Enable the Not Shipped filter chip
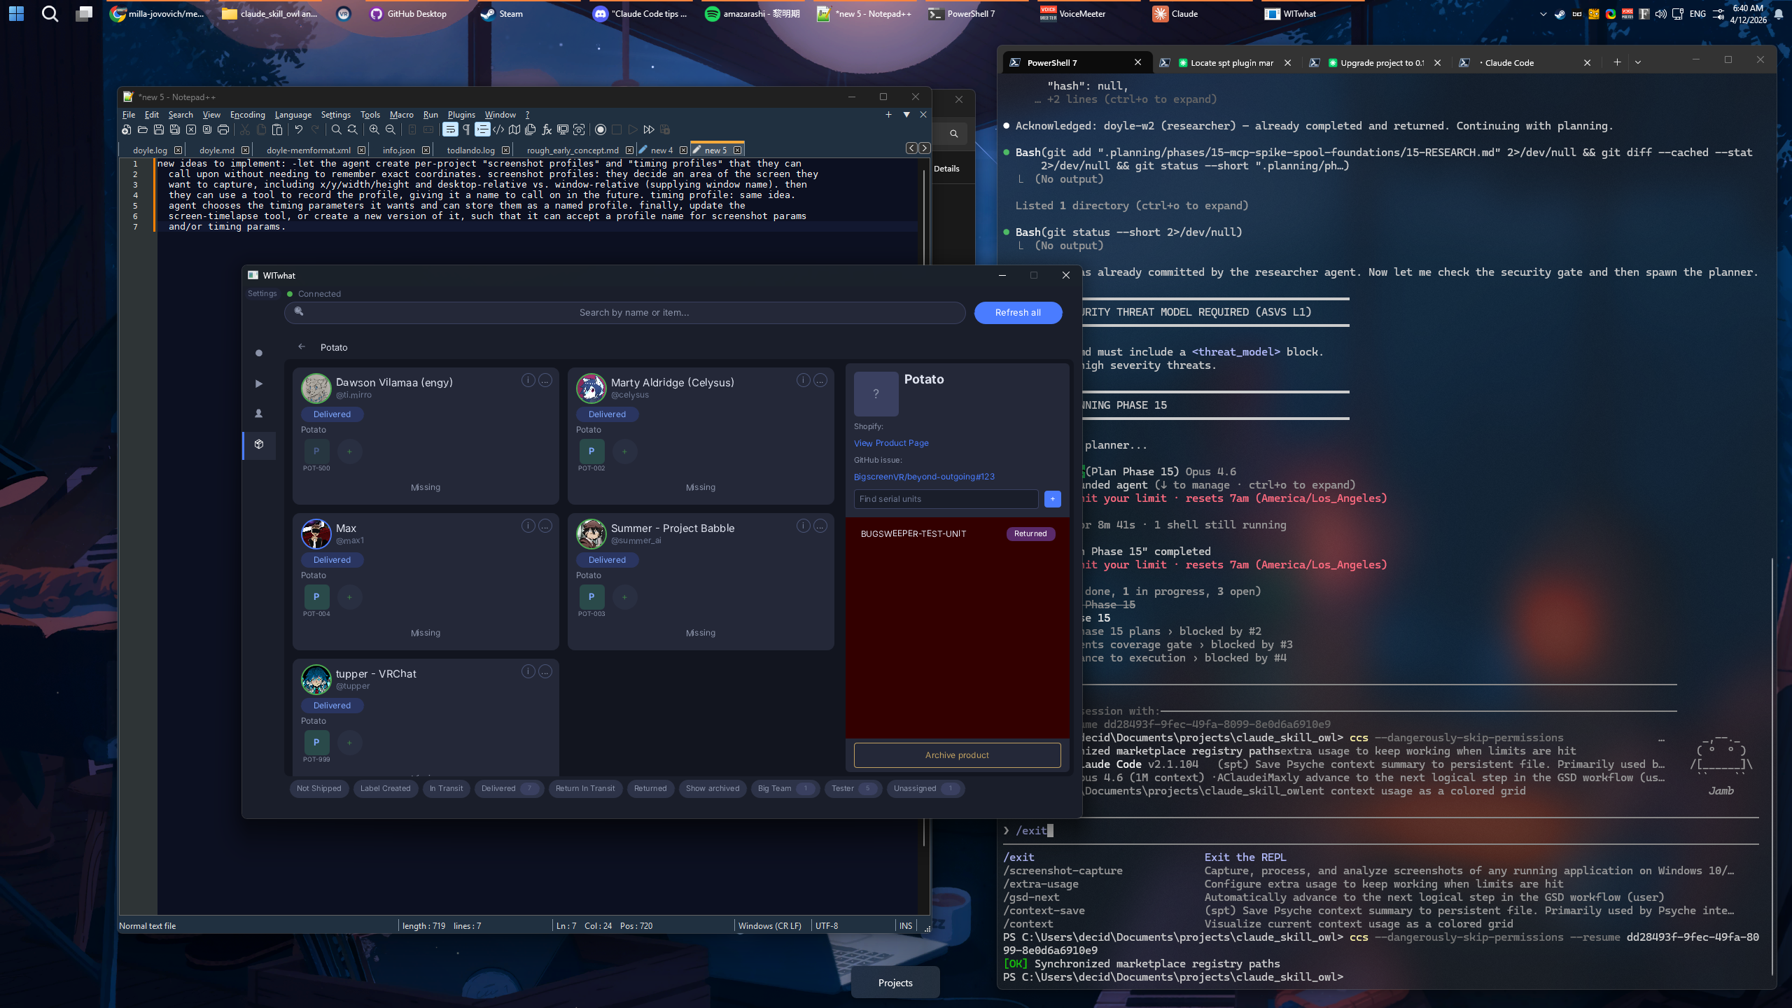 pyautogui.click(x=319, y=788)
